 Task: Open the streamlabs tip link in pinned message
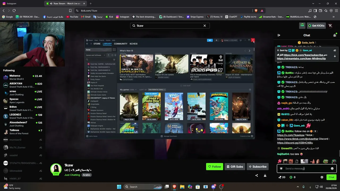pyautogui.click(x=301, y=59)
